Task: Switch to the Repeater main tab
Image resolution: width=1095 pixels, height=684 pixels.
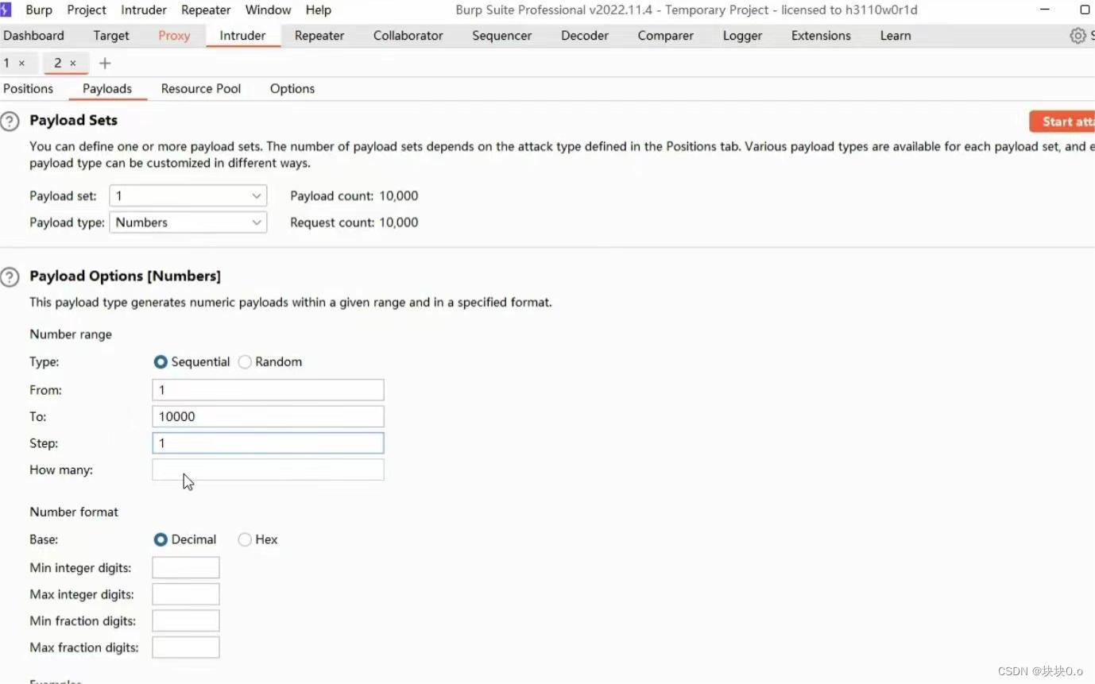Action: tap(319, 36)
